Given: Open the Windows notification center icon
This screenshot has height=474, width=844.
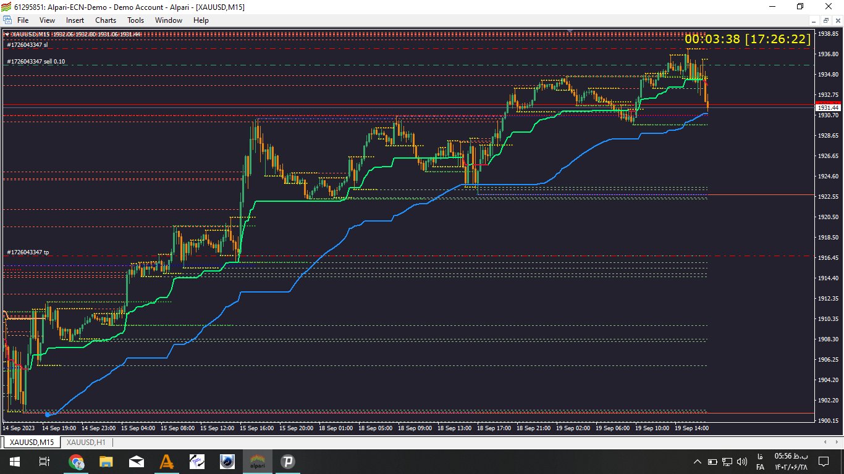Looking at the screenshot, I should coord(823,462).
